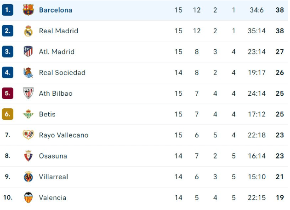Screen dimensions: 290x210
Task: Click the Villarreal club crest
Action: pos(28,177)
